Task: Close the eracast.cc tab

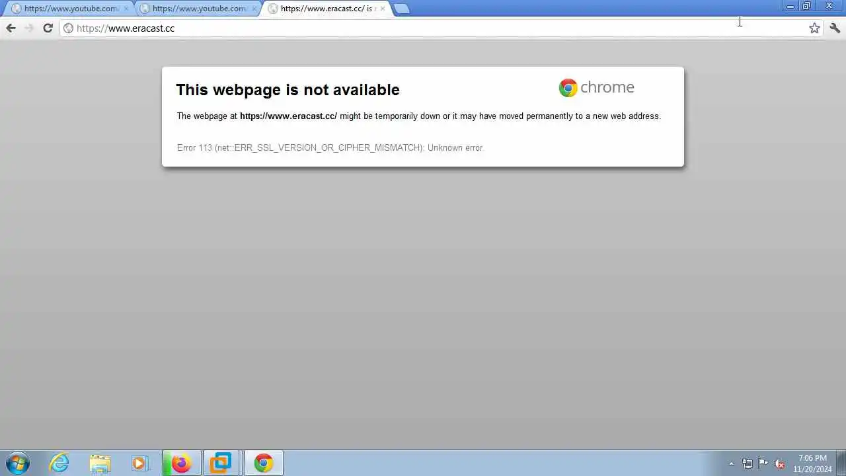Action: 382,9
